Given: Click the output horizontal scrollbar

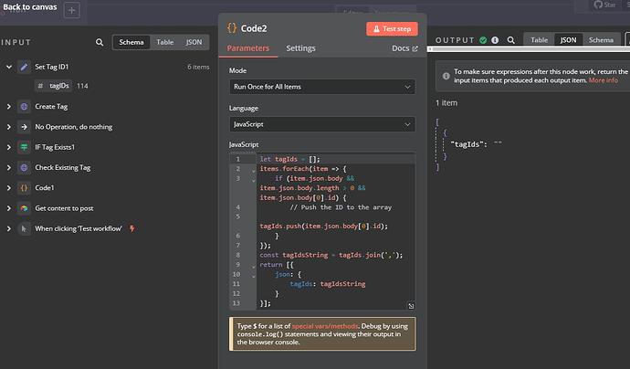Looking at the screenshot, I should click(530, 49).
